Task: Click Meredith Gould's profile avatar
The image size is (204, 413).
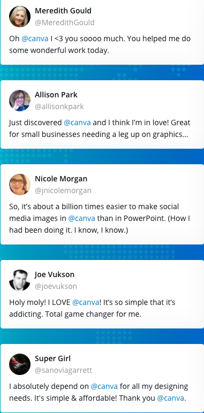Action: point(20,17)
